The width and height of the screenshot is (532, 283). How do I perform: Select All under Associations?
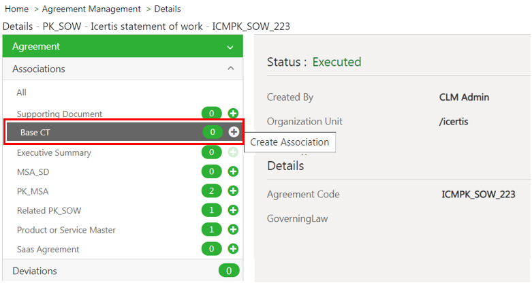click(x=22, y=93)
